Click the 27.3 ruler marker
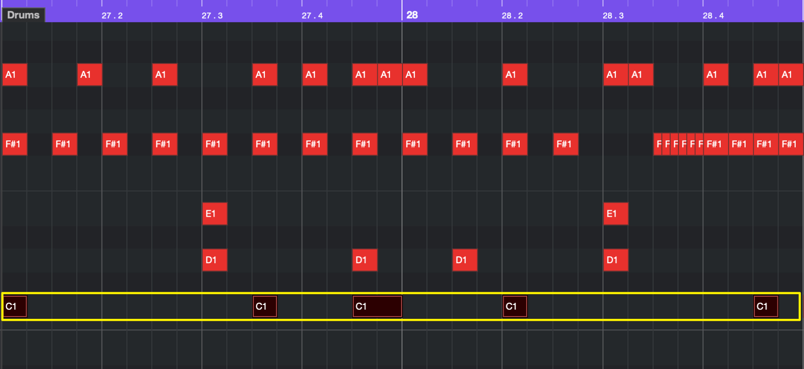 [x=212, y=16]
